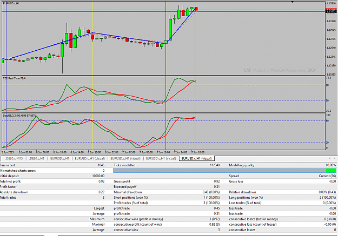Click 'consecutive profit (count of wins)' label
Image resolution: width=338 pixels, height=236 pixels.
click(138, 224)
